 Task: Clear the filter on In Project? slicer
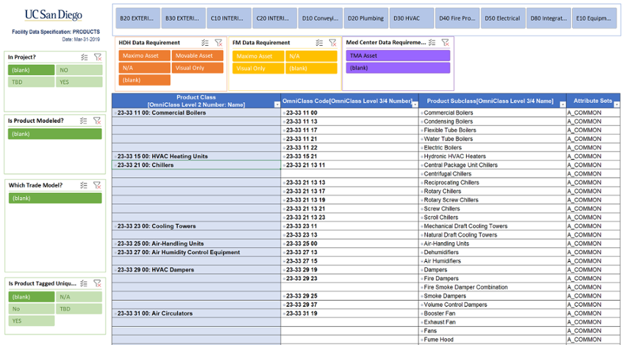pos(98,58)
